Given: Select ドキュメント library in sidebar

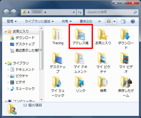Looking at the screenshot, I should [x=22, y=70].
